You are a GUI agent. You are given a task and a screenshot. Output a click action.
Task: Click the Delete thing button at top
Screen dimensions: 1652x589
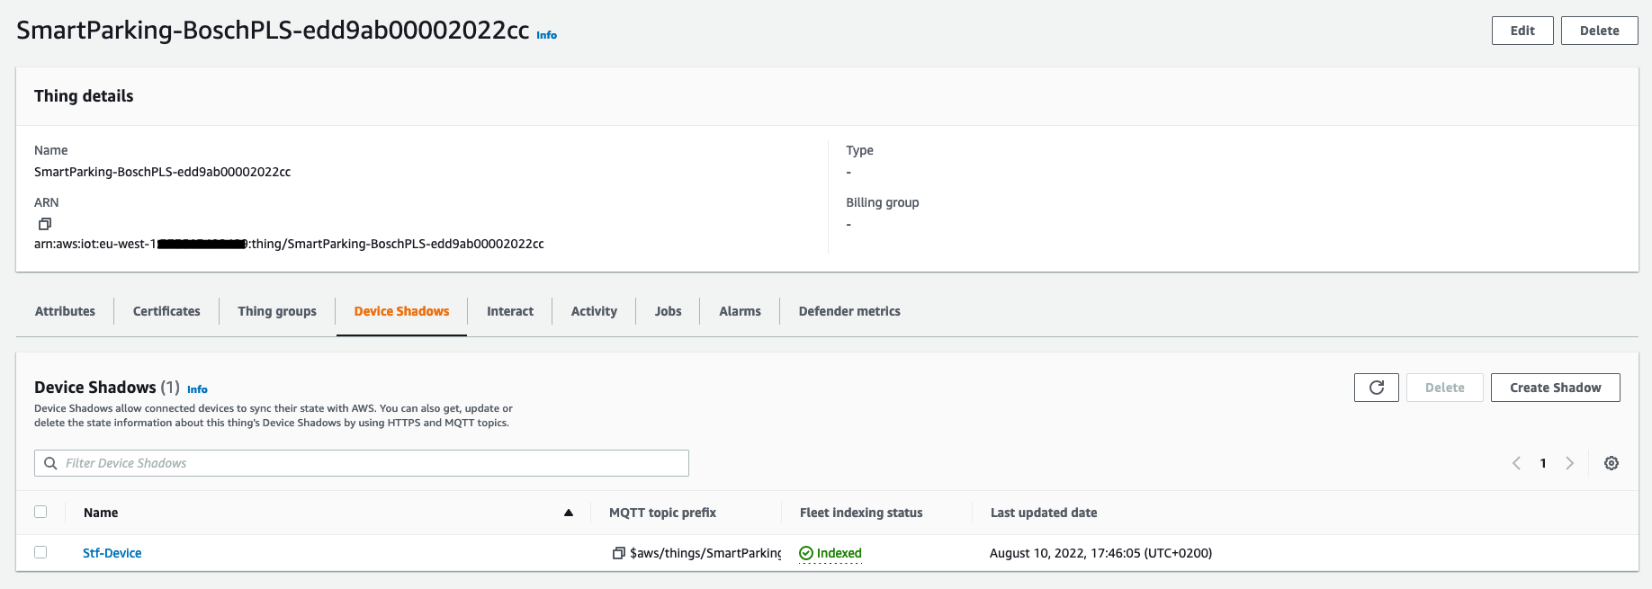(1599, 31)
